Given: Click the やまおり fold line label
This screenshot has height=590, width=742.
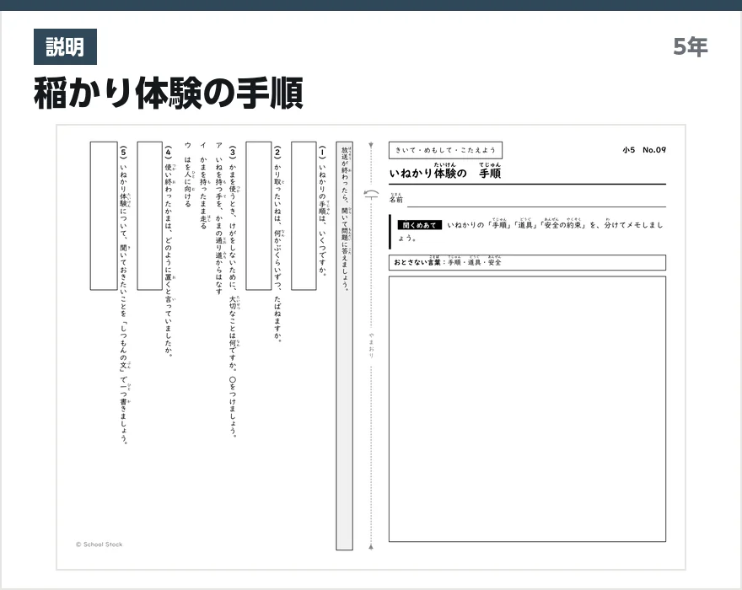Looking at the screenshot, I should (x=371, y=346).
